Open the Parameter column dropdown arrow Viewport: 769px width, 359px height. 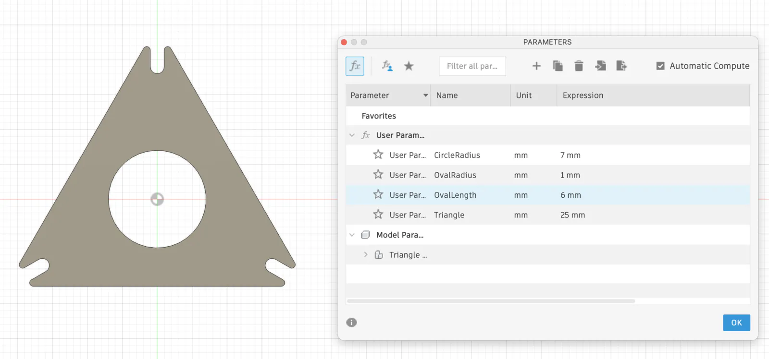coord(425,96)
